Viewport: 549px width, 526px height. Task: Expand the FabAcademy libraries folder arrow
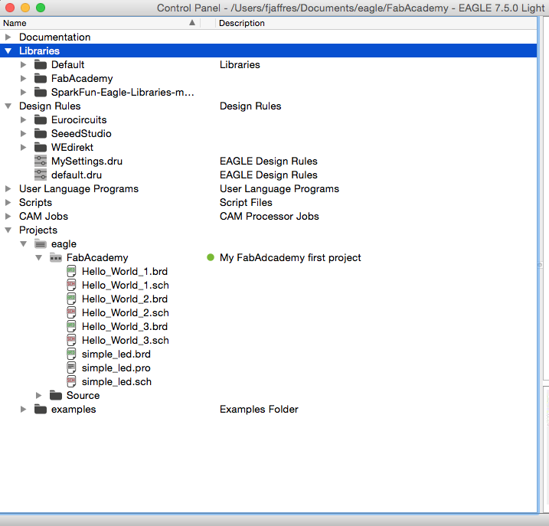(x=24, y=78)
